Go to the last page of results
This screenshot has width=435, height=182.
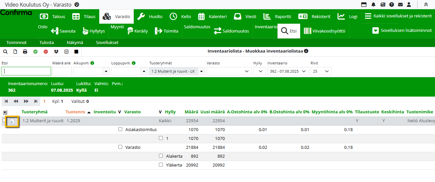click(x=36, y=102)
